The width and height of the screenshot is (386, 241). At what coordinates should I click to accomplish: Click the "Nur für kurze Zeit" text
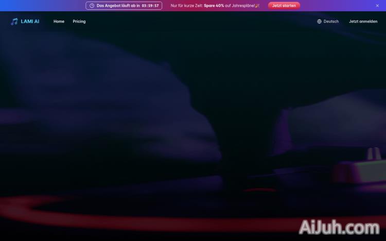coord(187,6)
